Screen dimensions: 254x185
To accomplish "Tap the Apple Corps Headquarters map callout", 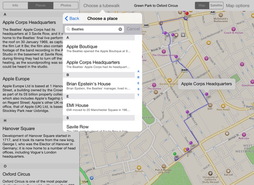I will click(x=207, y=84).
